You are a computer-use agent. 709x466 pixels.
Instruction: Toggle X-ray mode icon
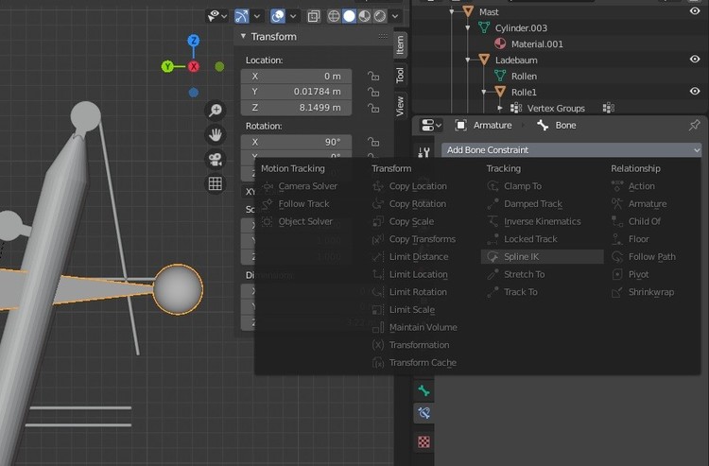point(313,16)
